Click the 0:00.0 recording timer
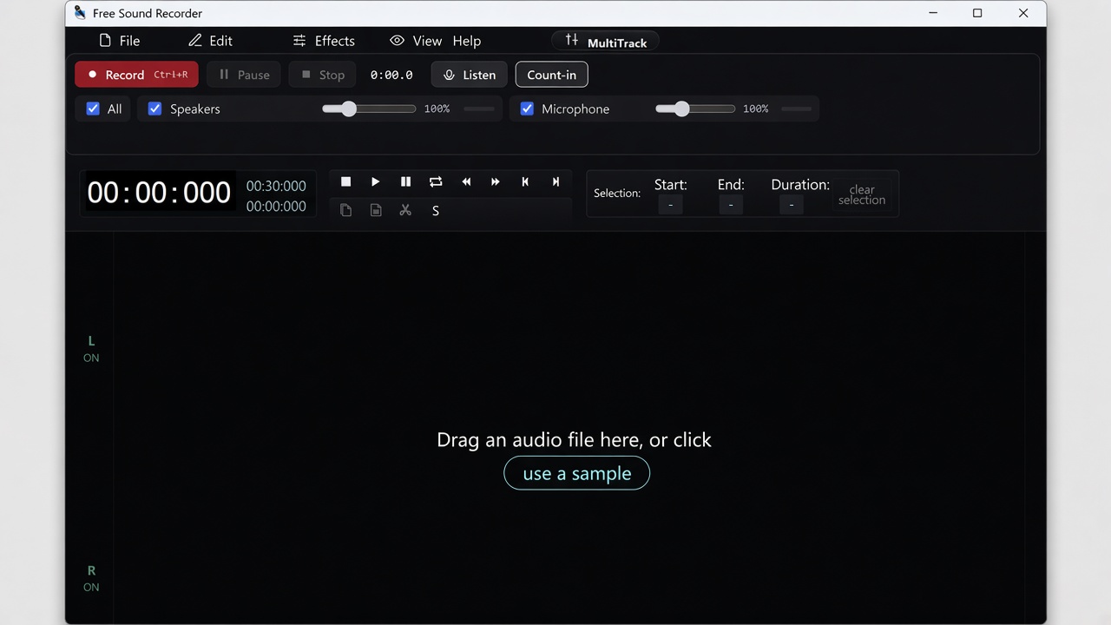This screenshot has height=625, width=1111. tap(391, 75)
